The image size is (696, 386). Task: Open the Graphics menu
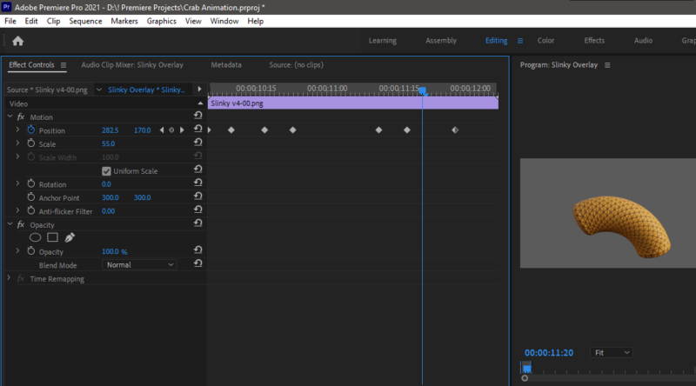point(162,21)
